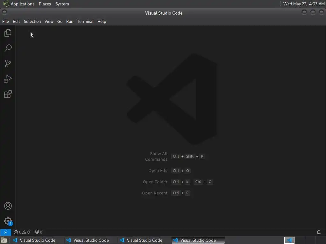Open Source Control view
The image size is (326, 244).
[x=8, y=64]
